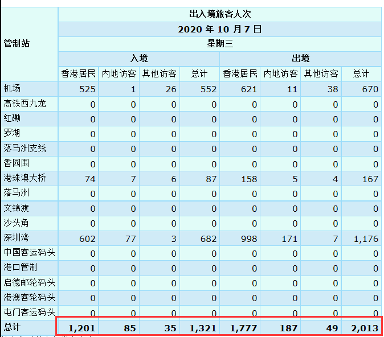Select the 罗湖 row label

(11, 134)
